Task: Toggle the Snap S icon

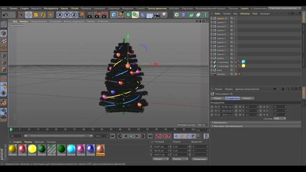Action: pos(3,93)
